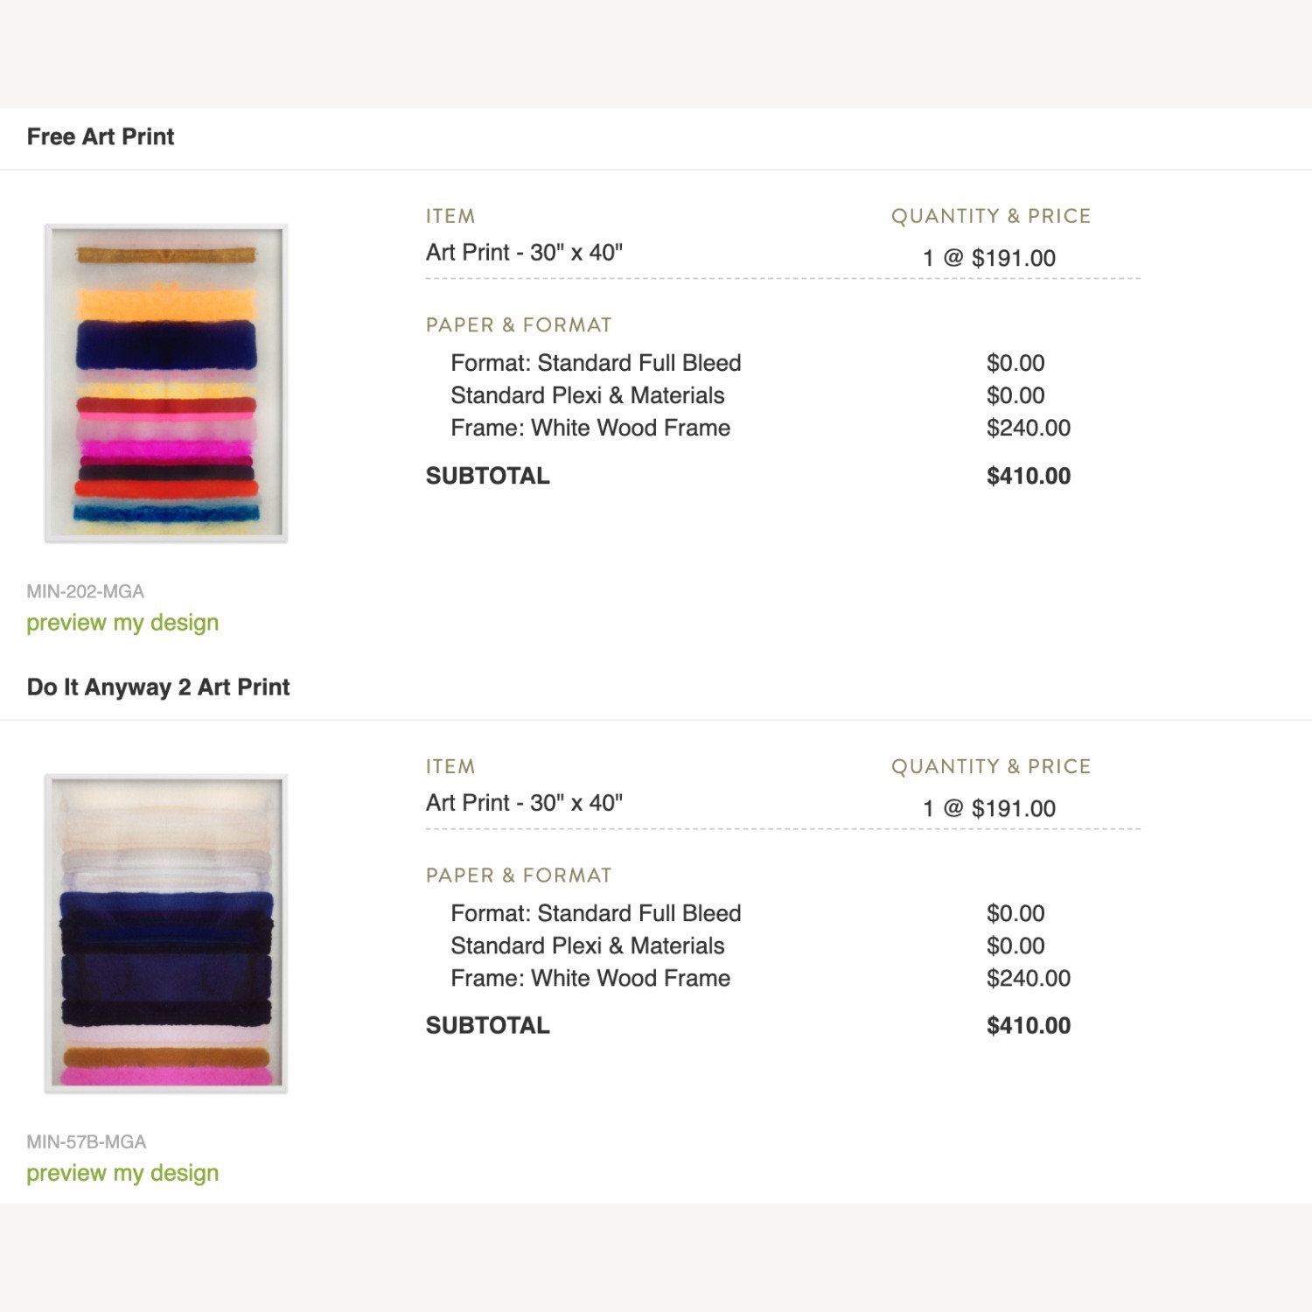Viewport: 1312px width, 1312px height.
Task: Click the $240.00 frame price for Free Art Print
Action: pos(1028,428)
